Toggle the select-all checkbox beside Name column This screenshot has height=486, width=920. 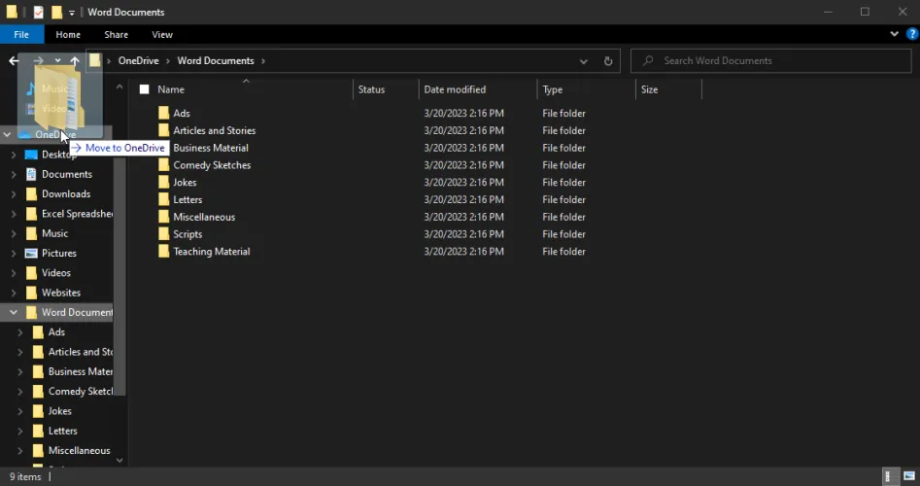[144, 89]
